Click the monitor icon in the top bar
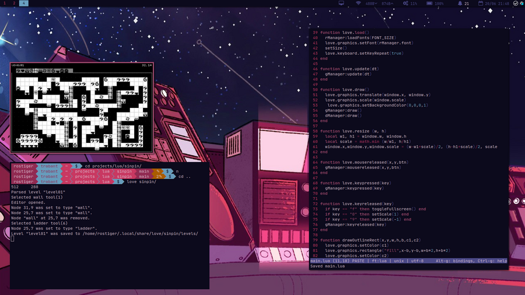Image resolution: width=525 pixels, height=295 pixels. pos(341,3)
